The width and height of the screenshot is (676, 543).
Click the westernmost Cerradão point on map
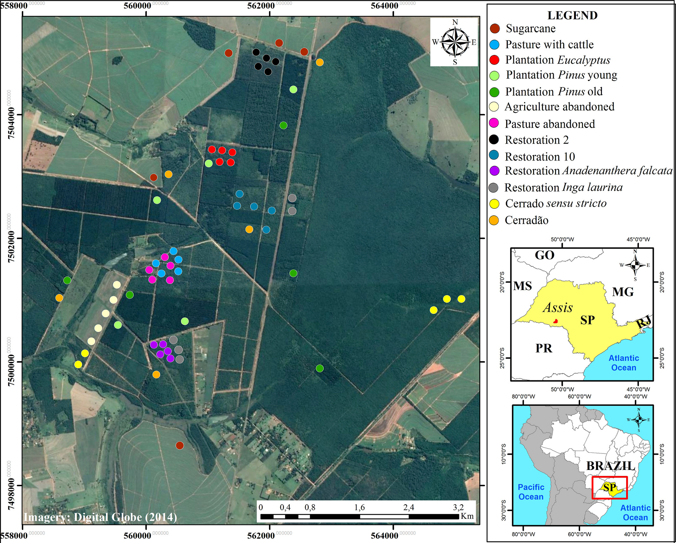(x=59, y=298)
